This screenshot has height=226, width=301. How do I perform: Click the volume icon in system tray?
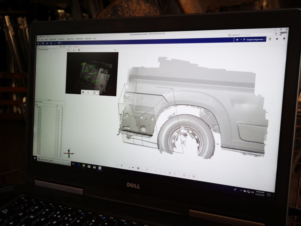point(253,192)
